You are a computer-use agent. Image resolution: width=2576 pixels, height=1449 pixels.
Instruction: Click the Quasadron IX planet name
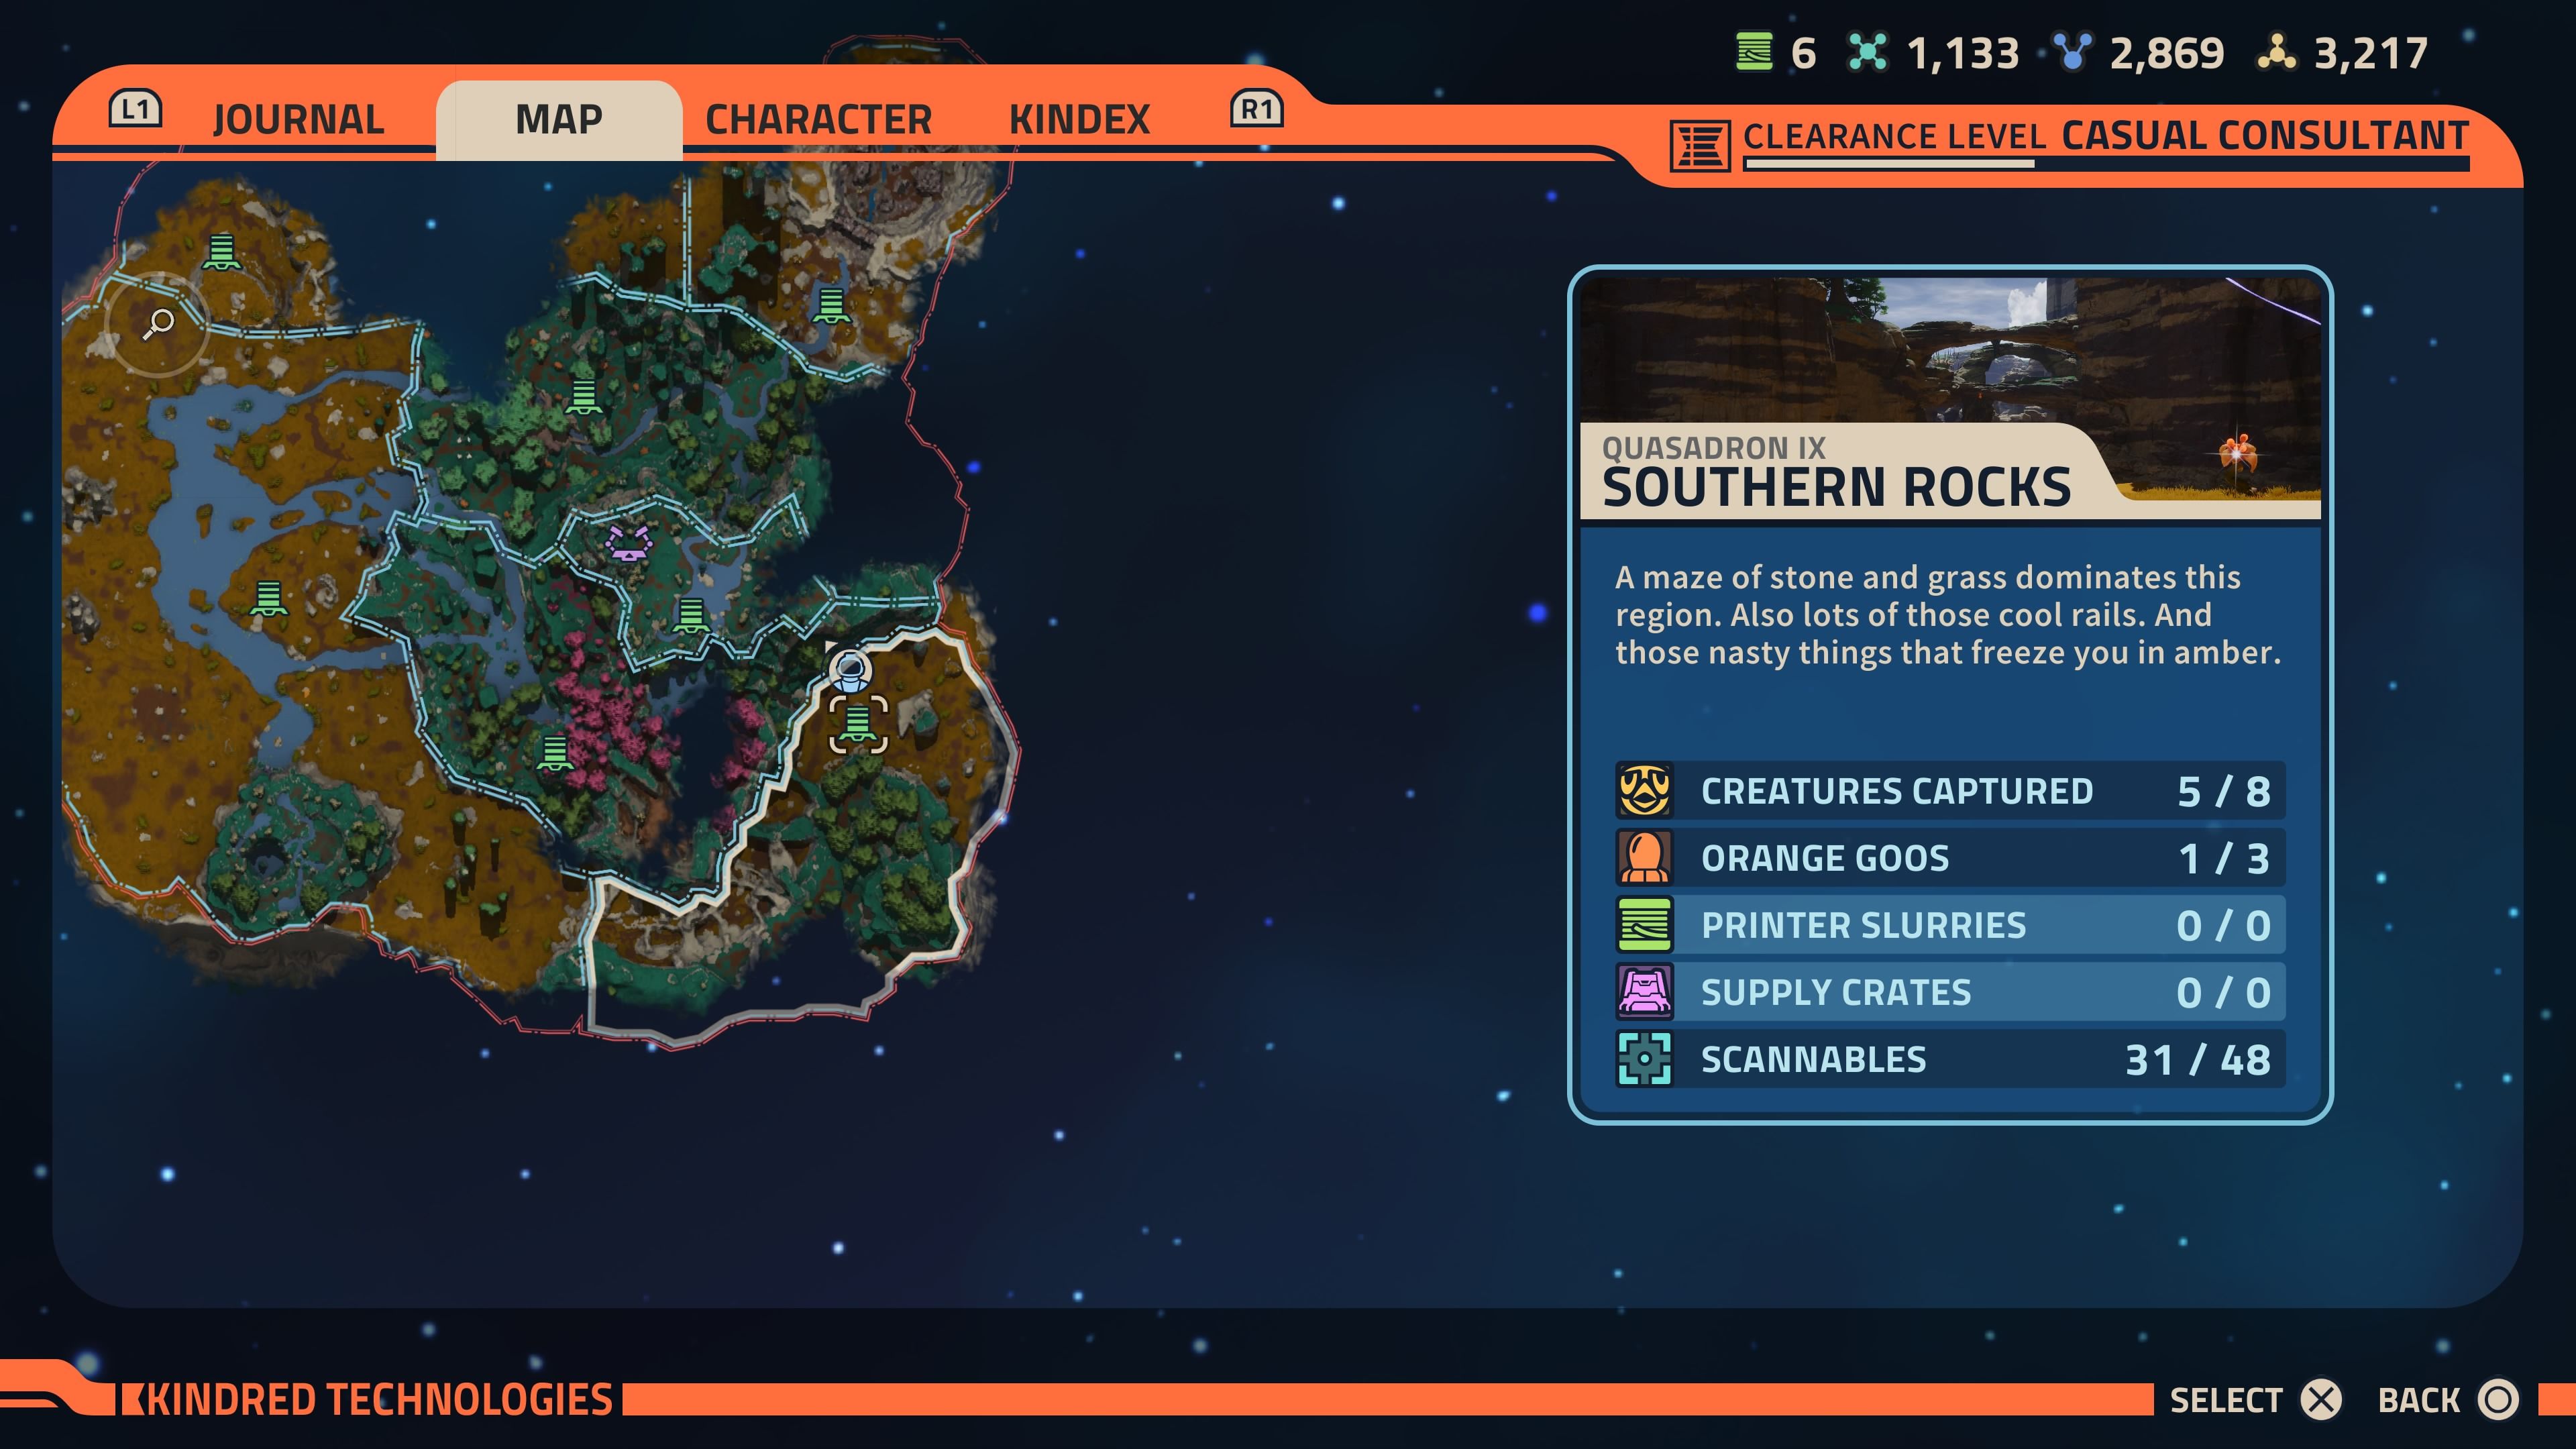click(1714, 448)
